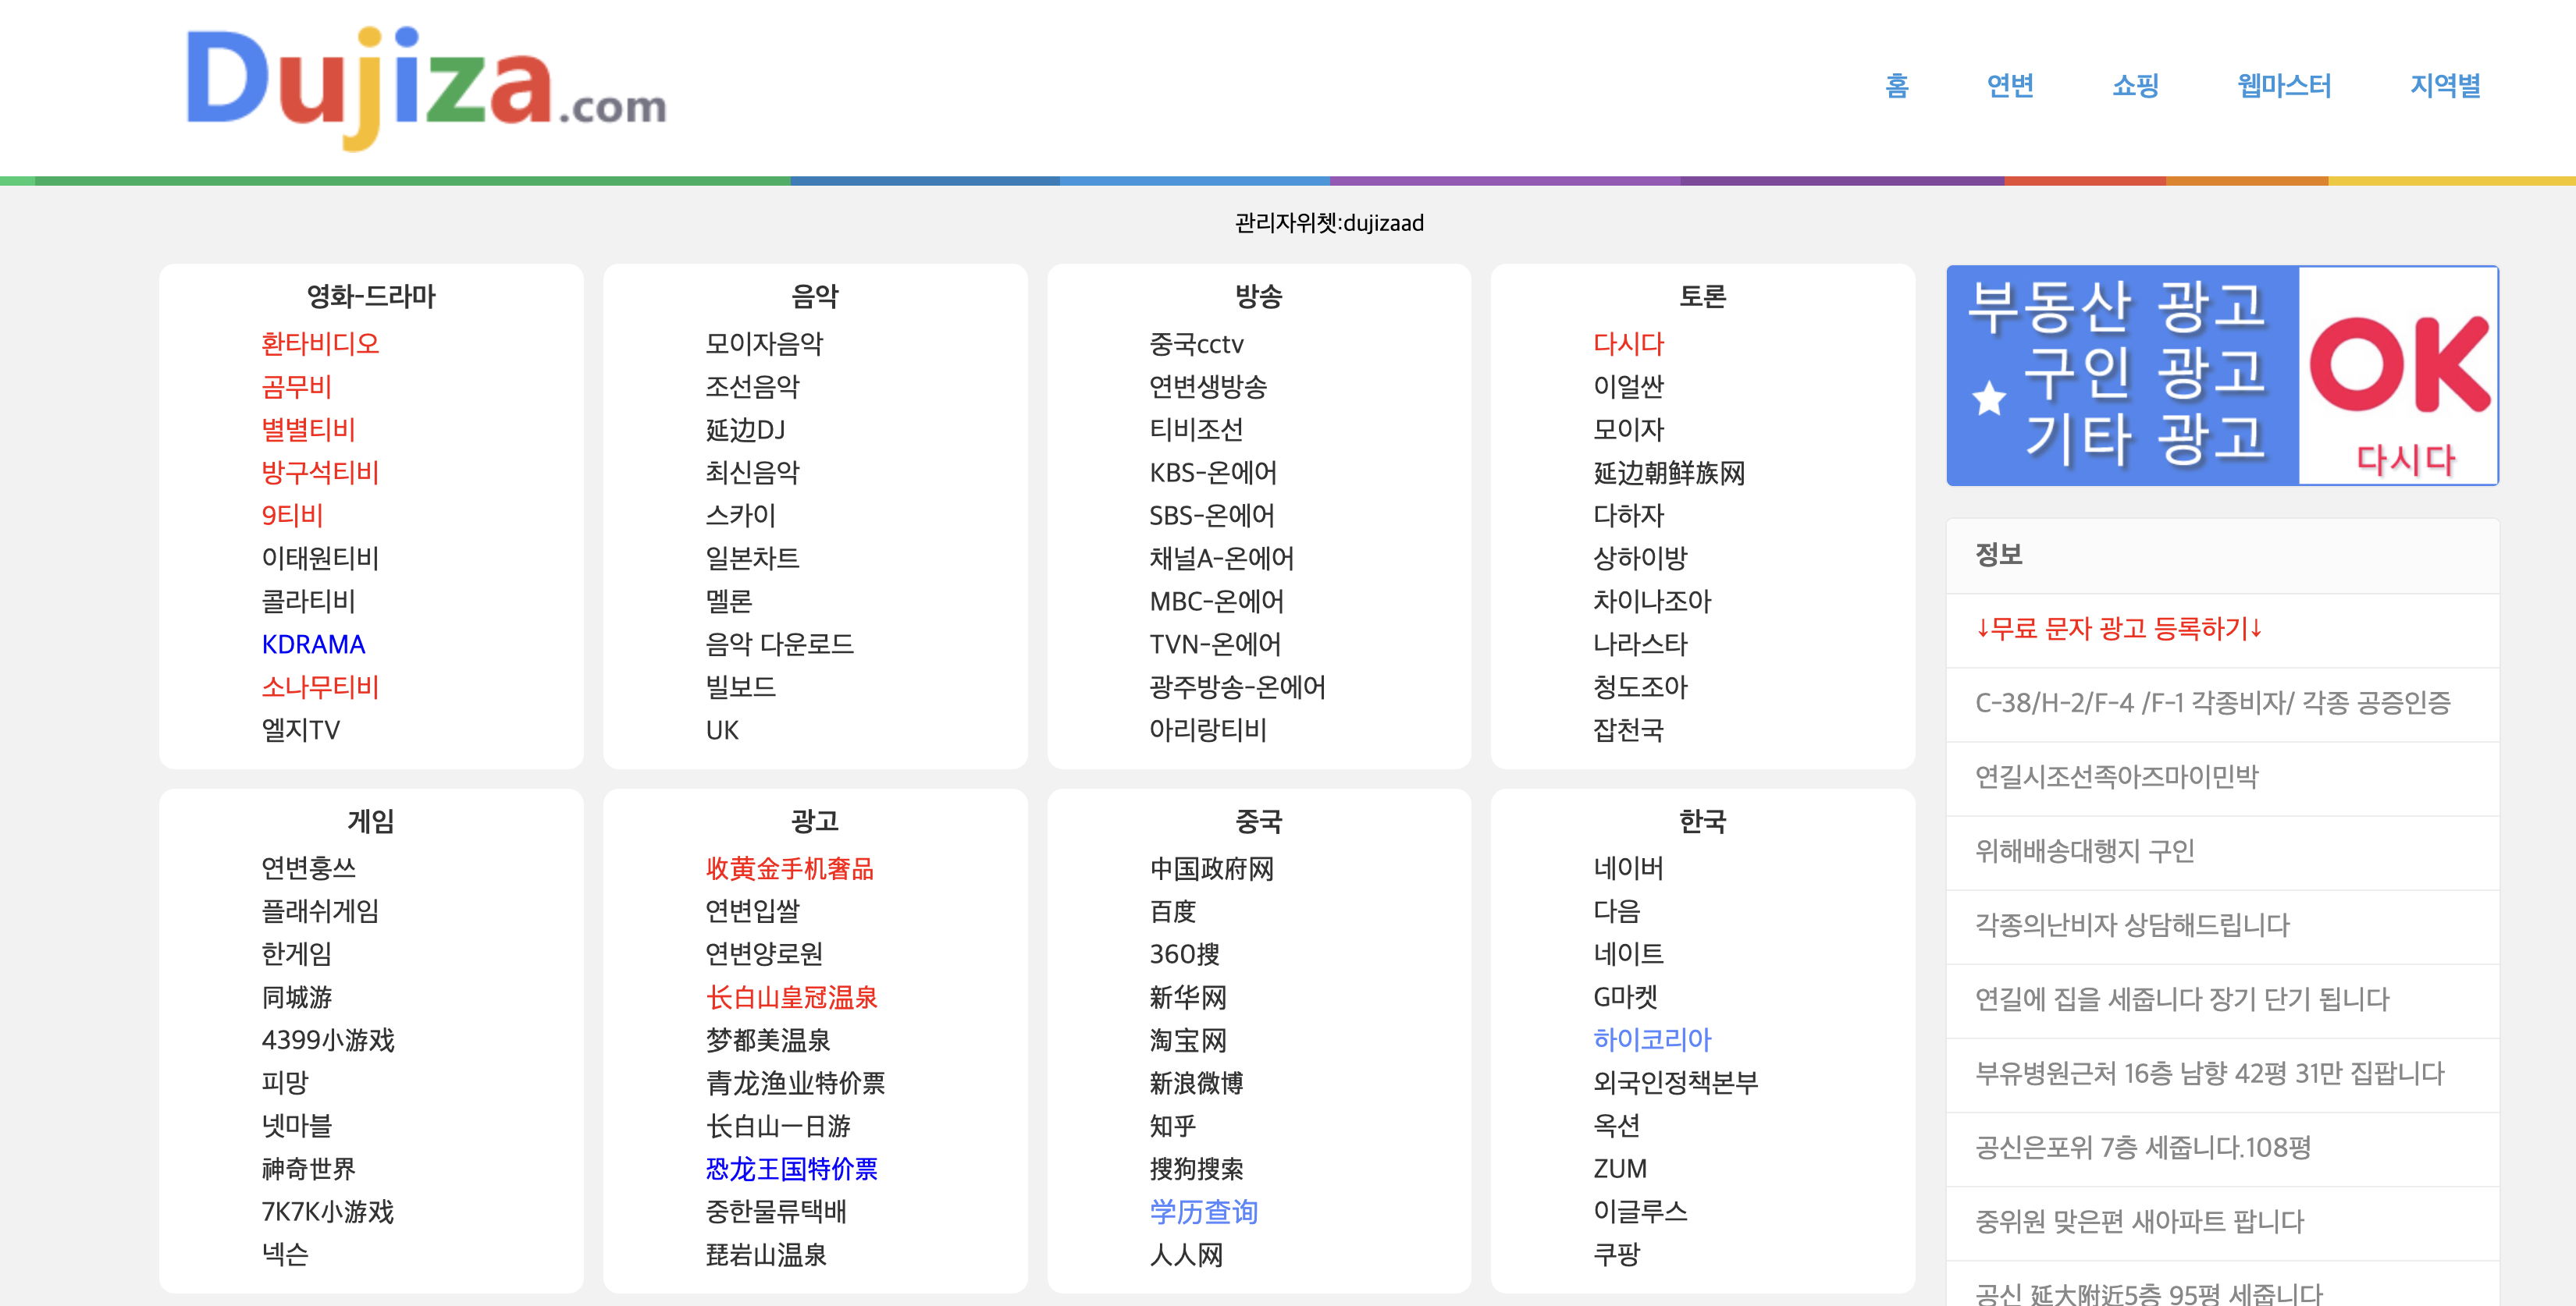
Task: Click the 차이나조아 link
Action: click(1652, 602)
